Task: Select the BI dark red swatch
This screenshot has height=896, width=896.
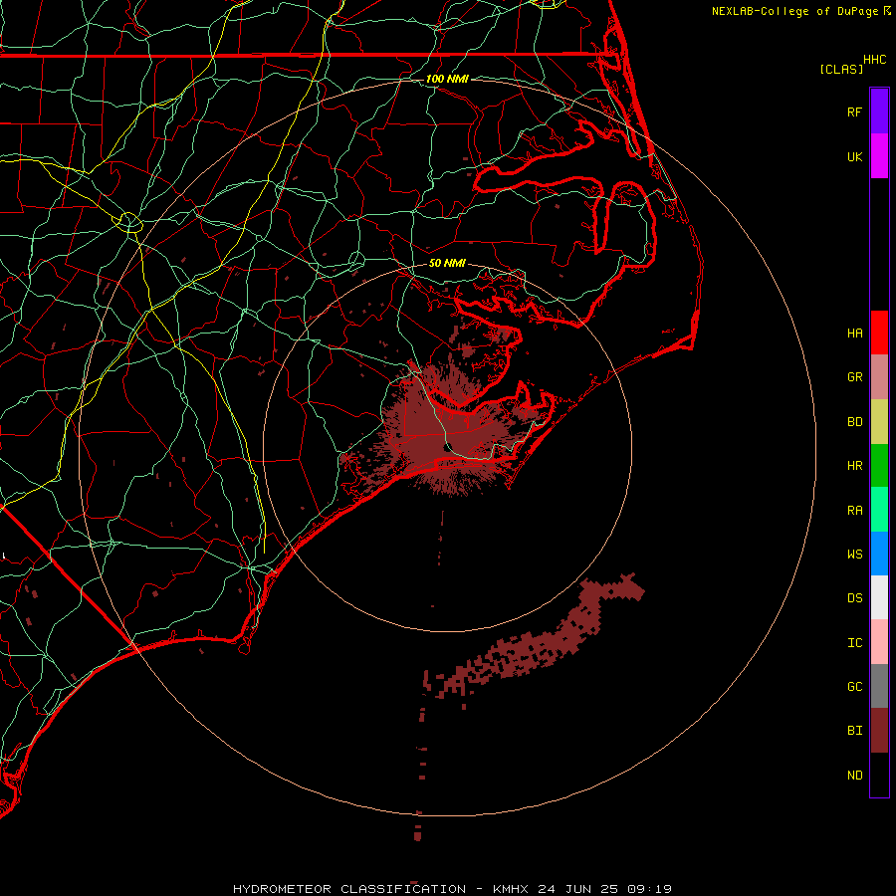Action: [x=879, y=731]
